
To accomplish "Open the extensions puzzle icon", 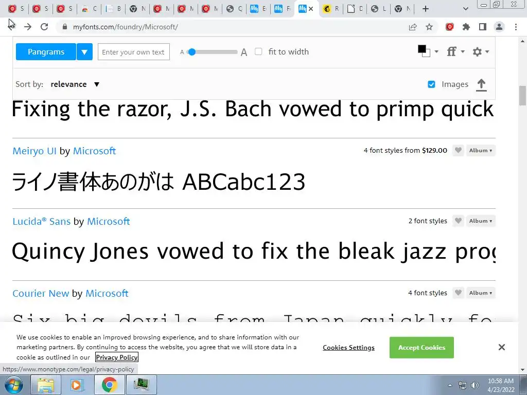I will point(466,27).
